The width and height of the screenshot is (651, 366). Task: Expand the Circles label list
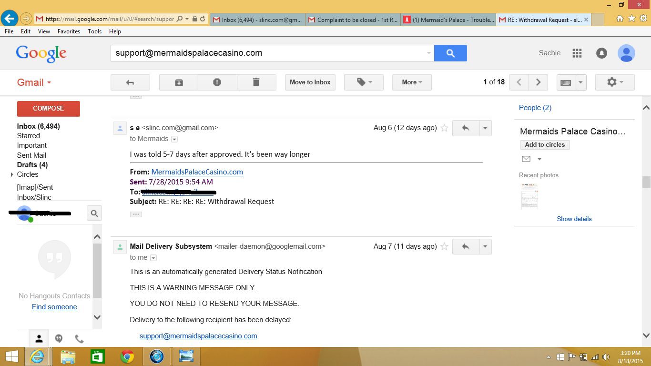(12, 175)
